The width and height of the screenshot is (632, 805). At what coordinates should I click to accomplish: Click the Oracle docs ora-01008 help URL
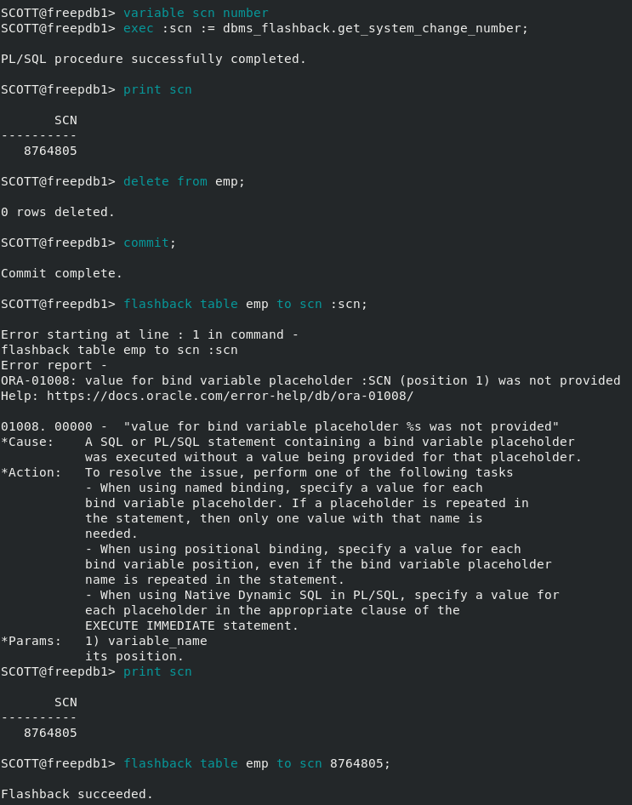click(230, 396)
